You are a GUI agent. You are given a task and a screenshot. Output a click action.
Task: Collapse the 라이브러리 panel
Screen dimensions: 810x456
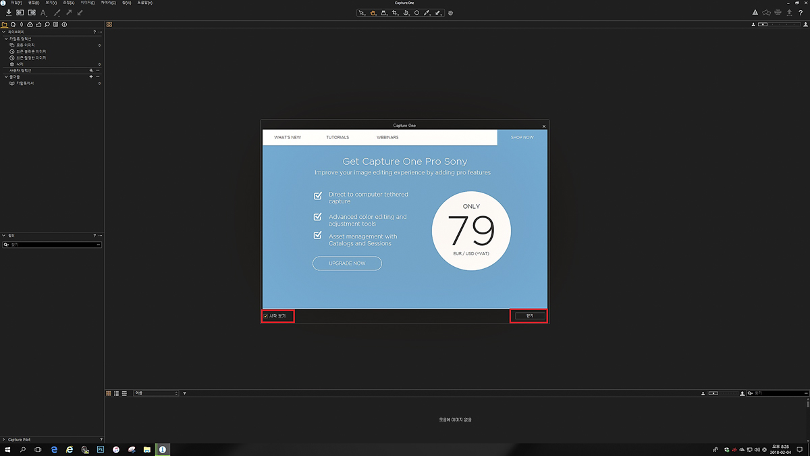pyautogui.click(x=3, y=32)
